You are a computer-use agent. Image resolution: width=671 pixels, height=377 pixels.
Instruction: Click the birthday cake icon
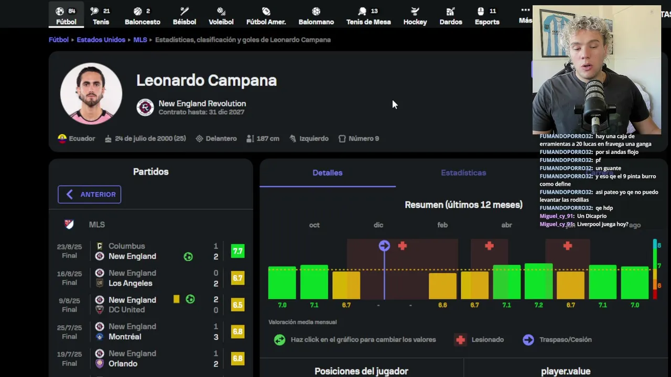pos(109,139)
